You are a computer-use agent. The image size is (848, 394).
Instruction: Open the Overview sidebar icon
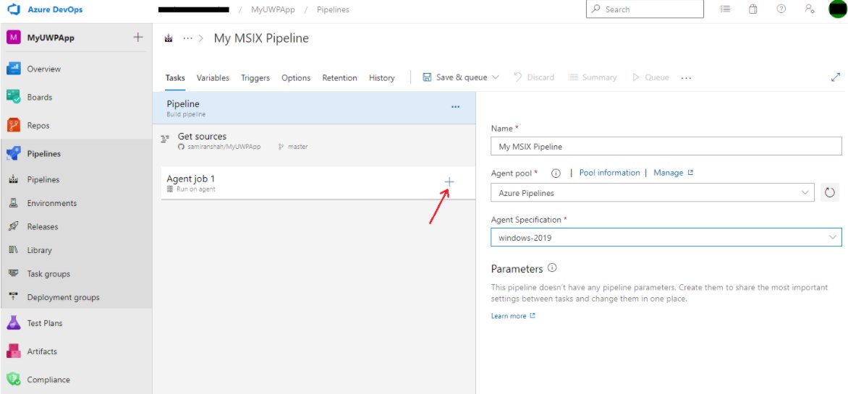click(14, 69)
